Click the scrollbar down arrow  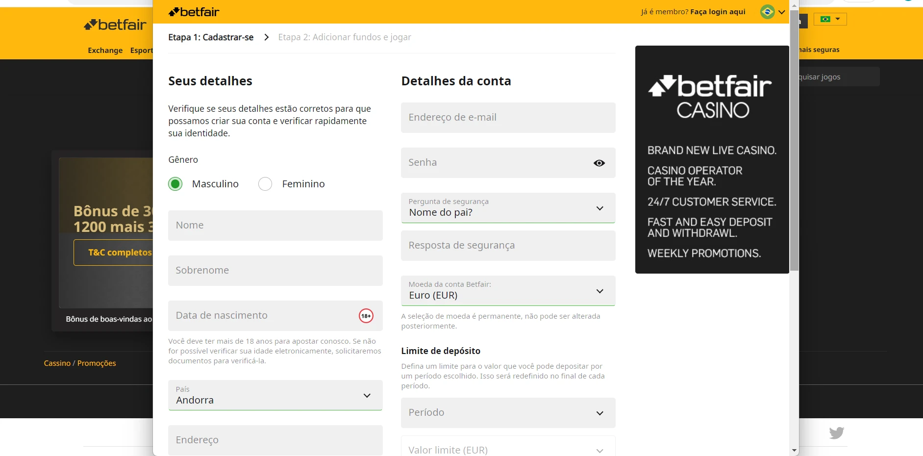point(795,451)
